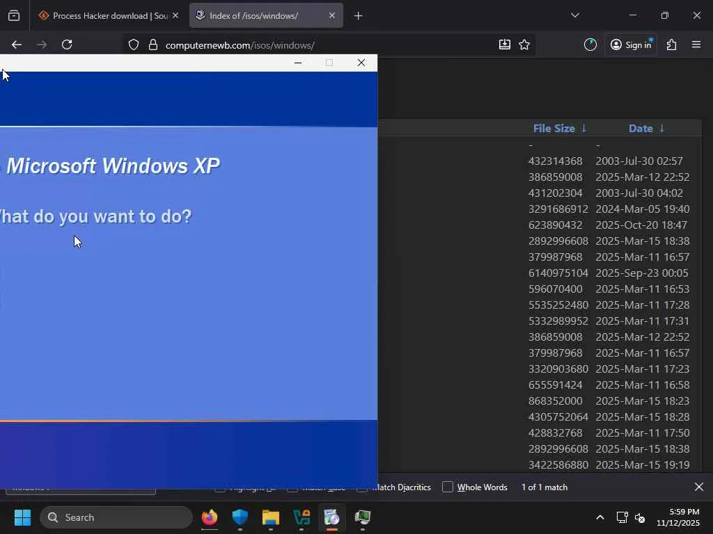
Task: Go back to previous page in Firefox
Action: [x=17, y=44]
